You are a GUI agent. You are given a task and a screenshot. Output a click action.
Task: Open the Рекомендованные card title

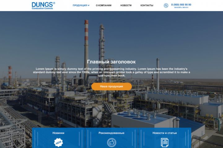[111, 133]
